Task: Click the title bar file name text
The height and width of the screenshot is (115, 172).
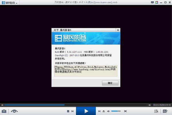Action: (x=86, y=2)
